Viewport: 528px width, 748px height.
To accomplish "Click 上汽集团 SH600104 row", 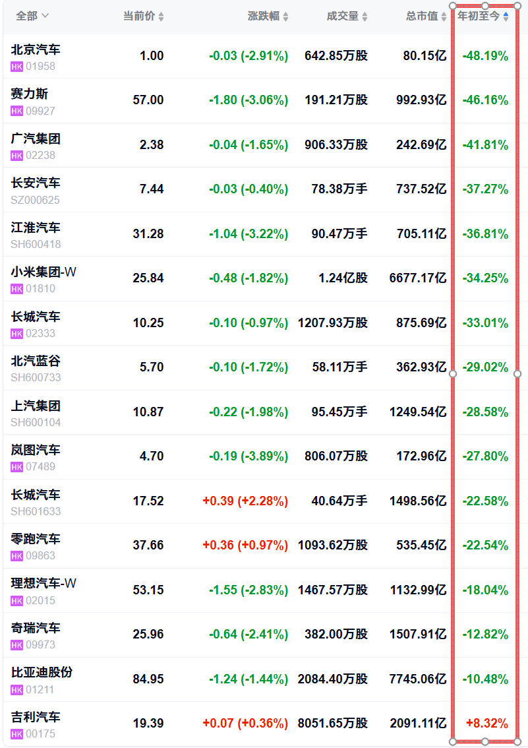I will [265, 412].
